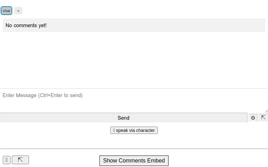This screenshot has height=167, width=268.
Task: Click the small square glyph button at bottom left
Action: (x=7, y=160)
